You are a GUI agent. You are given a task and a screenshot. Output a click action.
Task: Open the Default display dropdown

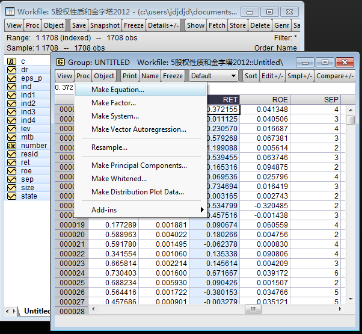[x=213, y=76]
